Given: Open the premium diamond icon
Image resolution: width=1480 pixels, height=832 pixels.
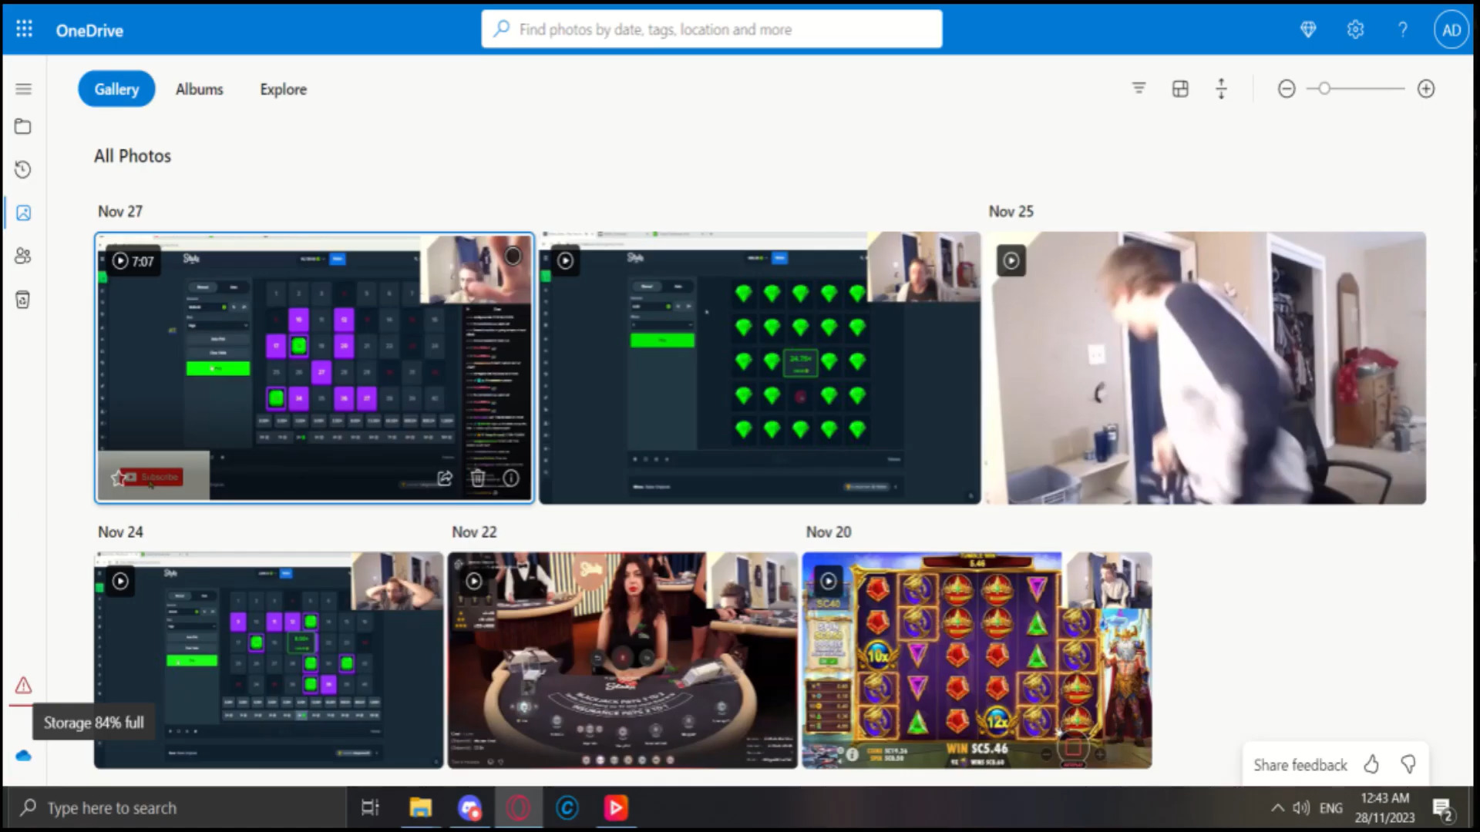Looking at the screenshot, I should tap(1308, 30).
